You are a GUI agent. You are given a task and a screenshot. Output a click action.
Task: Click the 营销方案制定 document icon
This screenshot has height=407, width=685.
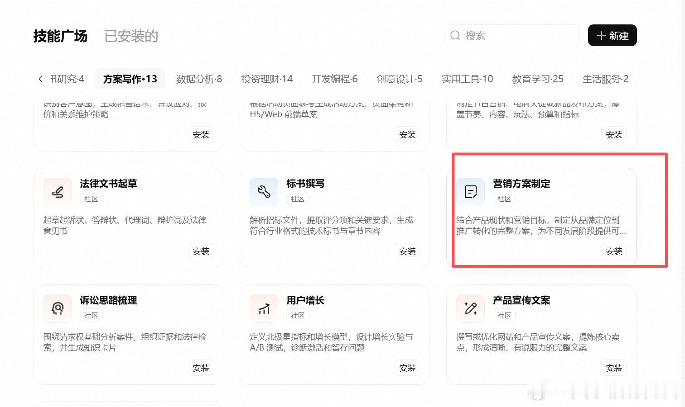point(471,192)
